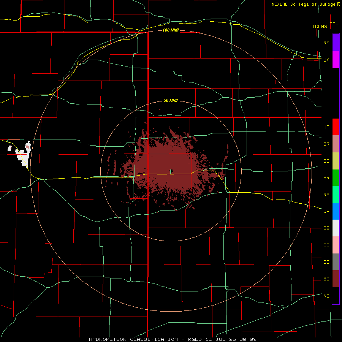Pick the RA rain legend swatch
This screenshot has height=342, width=342.
[x=336, y=195]
